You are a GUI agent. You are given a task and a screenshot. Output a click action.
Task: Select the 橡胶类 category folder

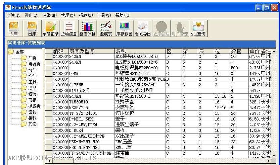(34, 106)
